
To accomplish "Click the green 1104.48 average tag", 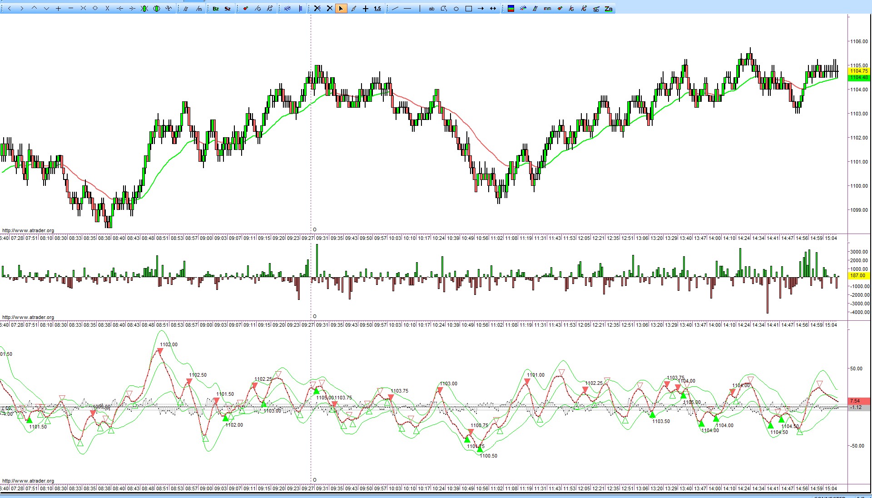I will 859,77.
